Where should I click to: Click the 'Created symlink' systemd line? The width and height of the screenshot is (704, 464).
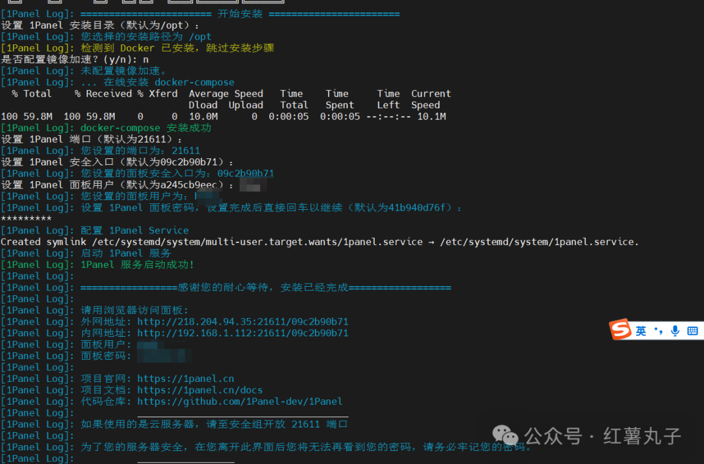click(319, 242)
